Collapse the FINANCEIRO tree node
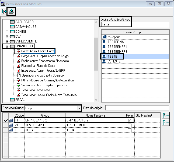Image resolution: width=174 pixels, height=162 pixels. 7,46
